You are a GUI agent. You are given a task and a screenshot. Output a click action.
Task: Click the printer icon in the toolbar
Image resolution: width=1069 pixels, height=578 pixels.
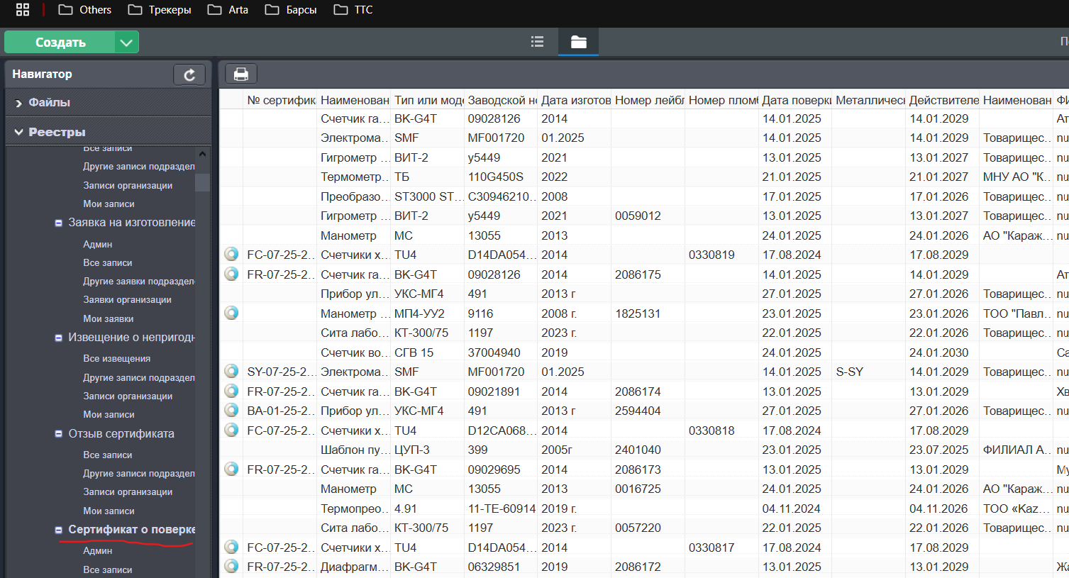(x=241, y=74)
